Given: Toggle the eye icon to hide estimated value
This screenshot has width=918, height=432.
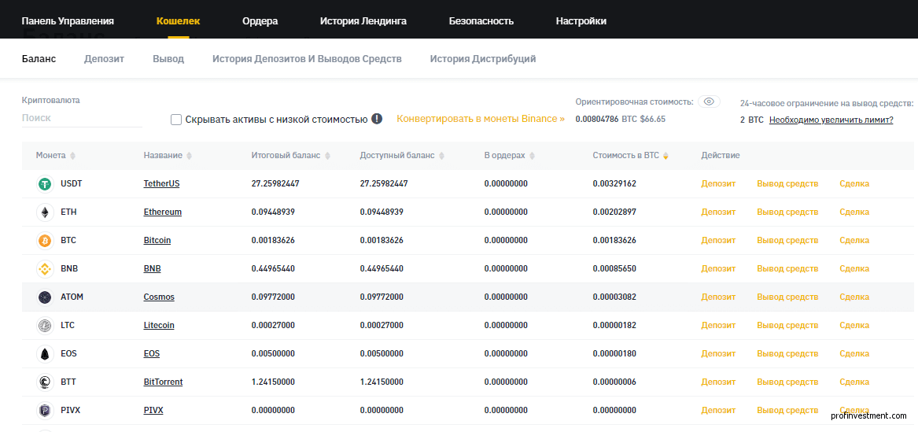Looking at the screenshot, I should coord(709,102).
